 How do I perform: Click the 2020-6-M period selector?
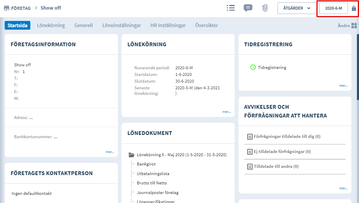tap(333, 8)
